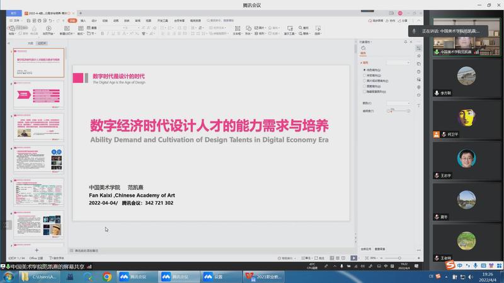This screenshot has width=504, height=283.
Task: Pin the object properties panel
Action: pos(406,42)
